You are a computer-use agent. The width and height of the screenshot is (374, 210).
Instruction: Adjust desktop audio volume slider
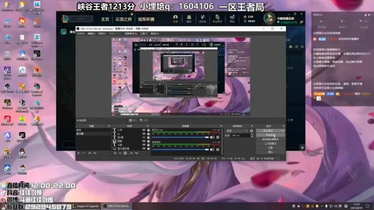[x=180, y=149]
